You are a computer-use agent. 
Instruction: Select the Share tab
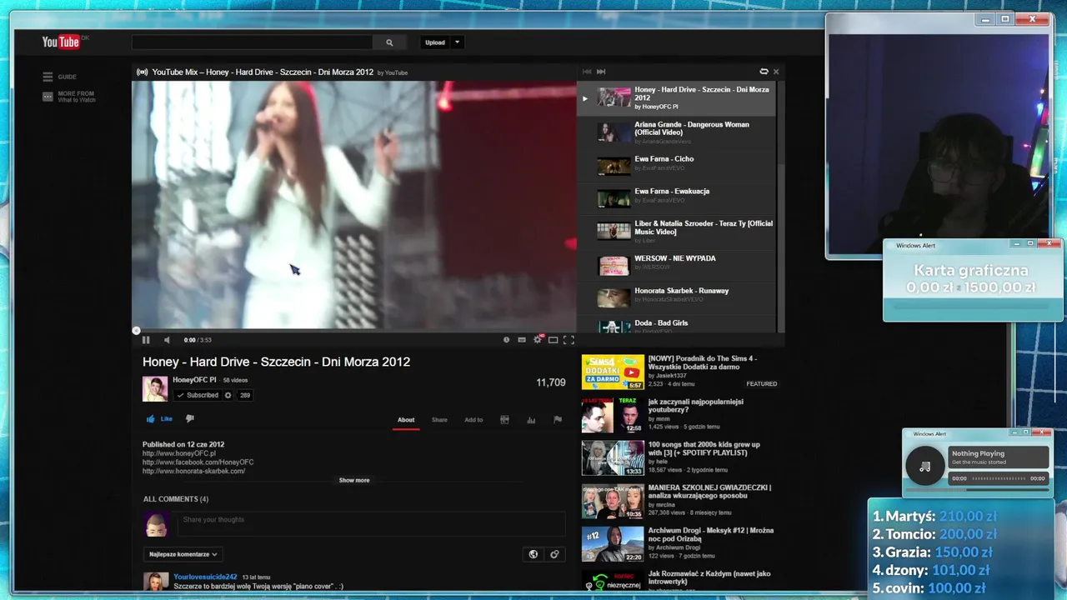(x=439, y=420)
